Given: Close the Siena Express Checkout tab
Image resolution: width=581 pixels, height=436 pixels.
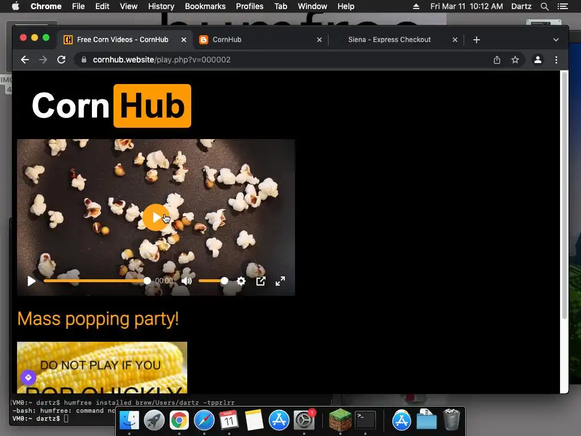Looking at the screenshot, I should point(455,40).
